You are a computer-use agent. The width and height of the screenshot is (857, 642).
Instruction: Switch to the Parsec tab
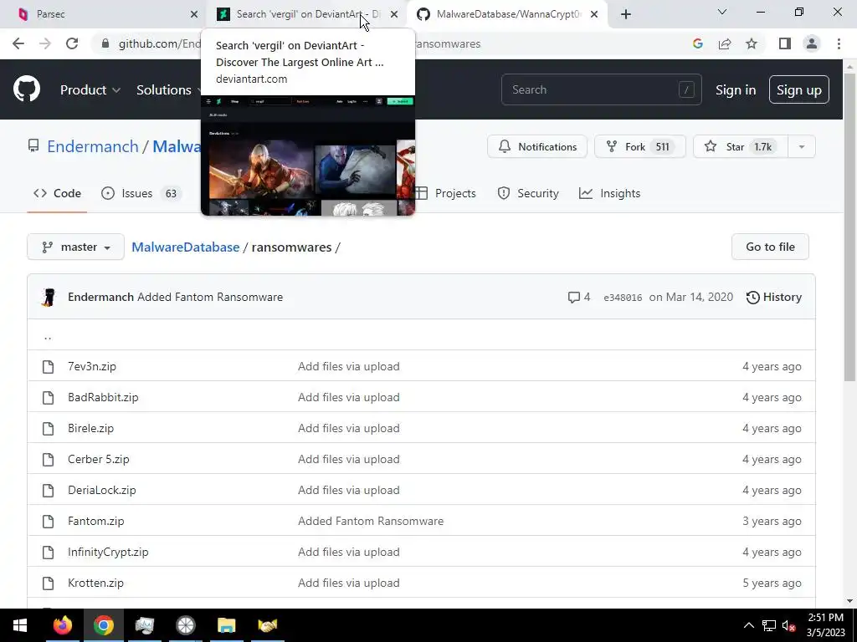104,14
